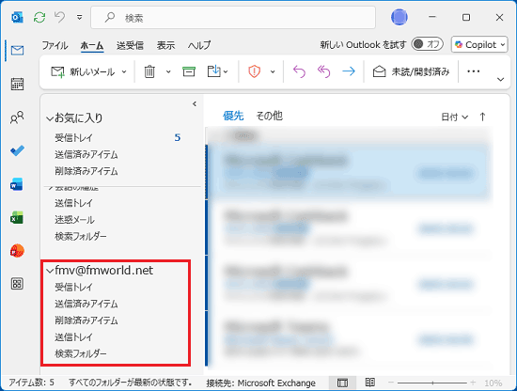The height and width of the screenshot is (391, 517).
Task: Delete the selected message with trash icon
Action: click(x=149, y=71)
